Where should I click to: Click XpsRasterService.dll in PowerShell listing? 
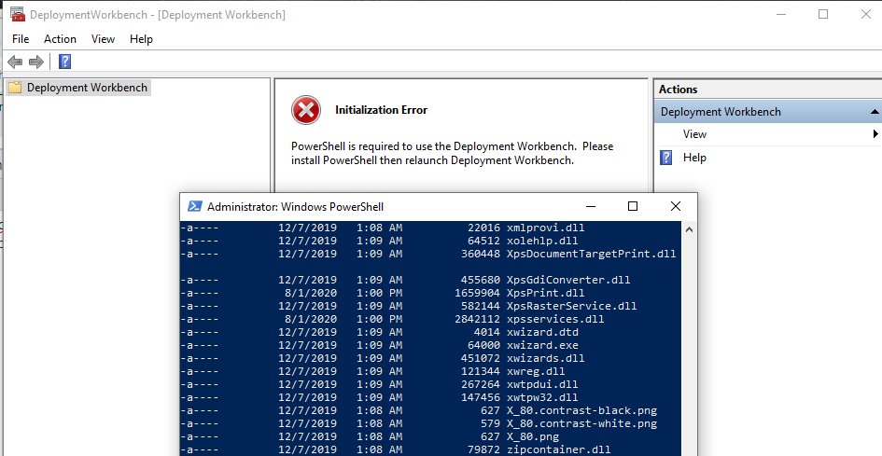[x=571, y=306]
